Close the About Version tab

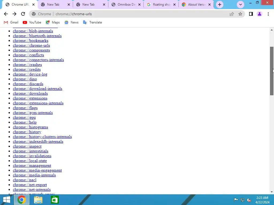point(210,5)
